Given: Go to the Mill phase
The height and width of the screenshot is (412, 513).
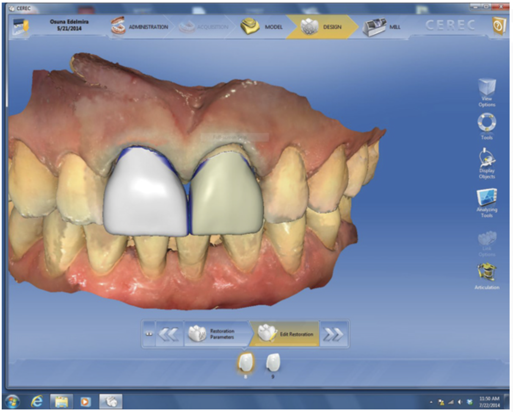Looking at the screenshot, I should click(381, 27).
